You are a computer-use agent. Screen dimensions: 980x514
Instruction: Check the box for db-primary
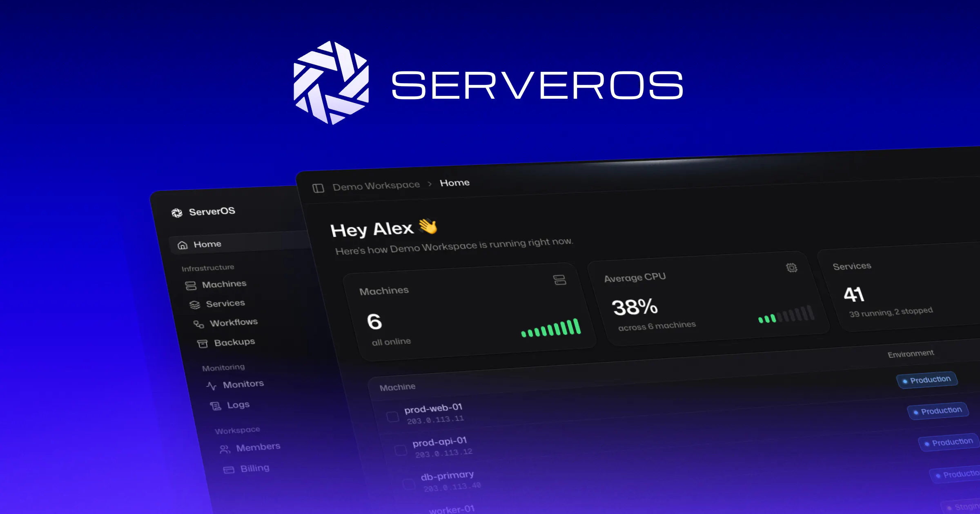click(x=409, y=484)
